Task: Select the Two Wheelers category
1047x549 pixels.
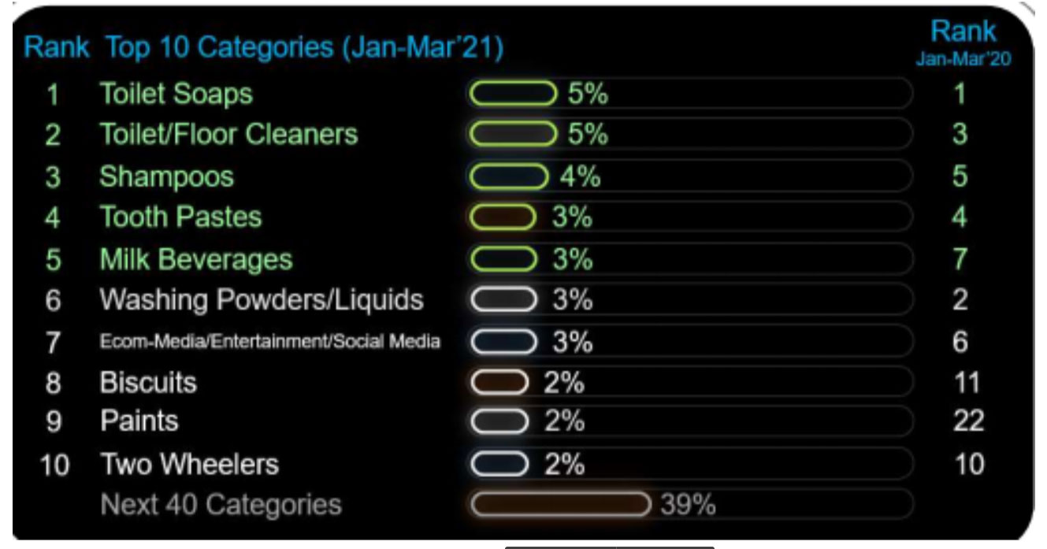Action: pyautogui.click(x=189, y=464)
